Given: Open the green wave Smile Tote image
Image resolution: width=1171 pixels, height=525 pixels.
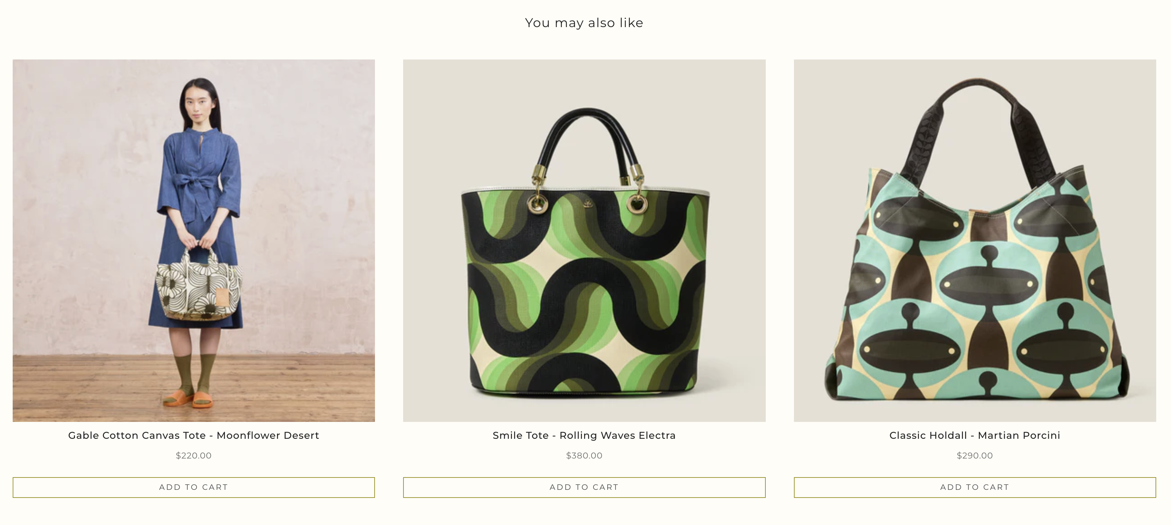Looking at the screenshot, I should pyautogui.click(x=584, y=291).
